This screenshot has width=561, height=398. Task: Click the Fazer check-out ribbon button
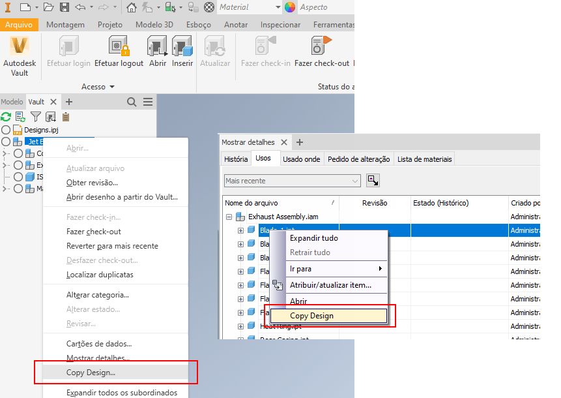[x=322, y=52]
